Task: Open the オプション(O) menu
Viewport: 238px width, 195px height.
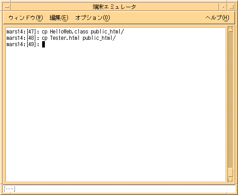Action: click(92, 18)
